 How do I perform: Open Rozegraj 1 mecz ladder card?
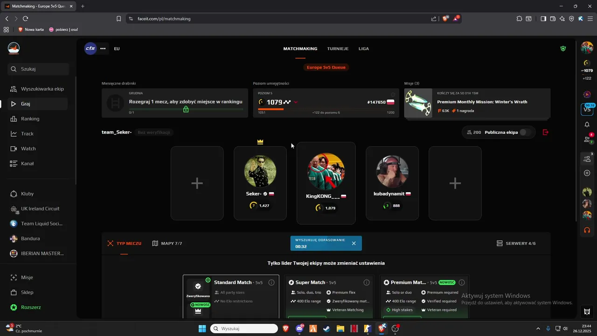click(175, 103)
